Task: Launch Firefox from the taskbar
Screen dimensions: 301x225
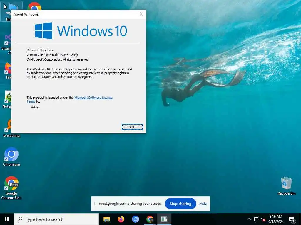Action: 121,219
